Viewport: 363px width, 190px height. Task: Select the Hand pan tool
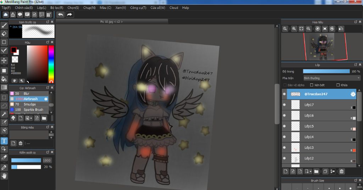point(4,176)
